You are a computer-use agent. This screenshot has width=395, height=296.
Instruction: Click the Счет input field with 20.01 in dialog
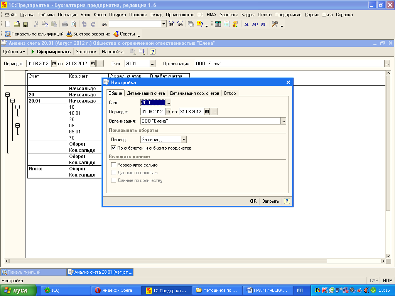point(153,103)
